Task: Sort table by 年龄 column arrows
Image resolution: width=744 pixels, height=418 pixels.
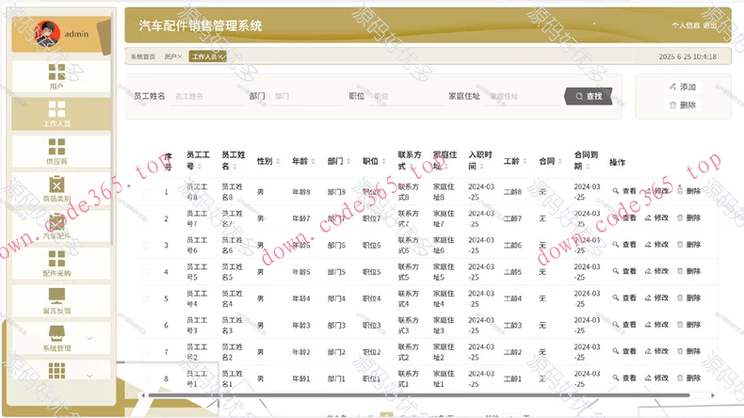Action: tap(313, 161)
